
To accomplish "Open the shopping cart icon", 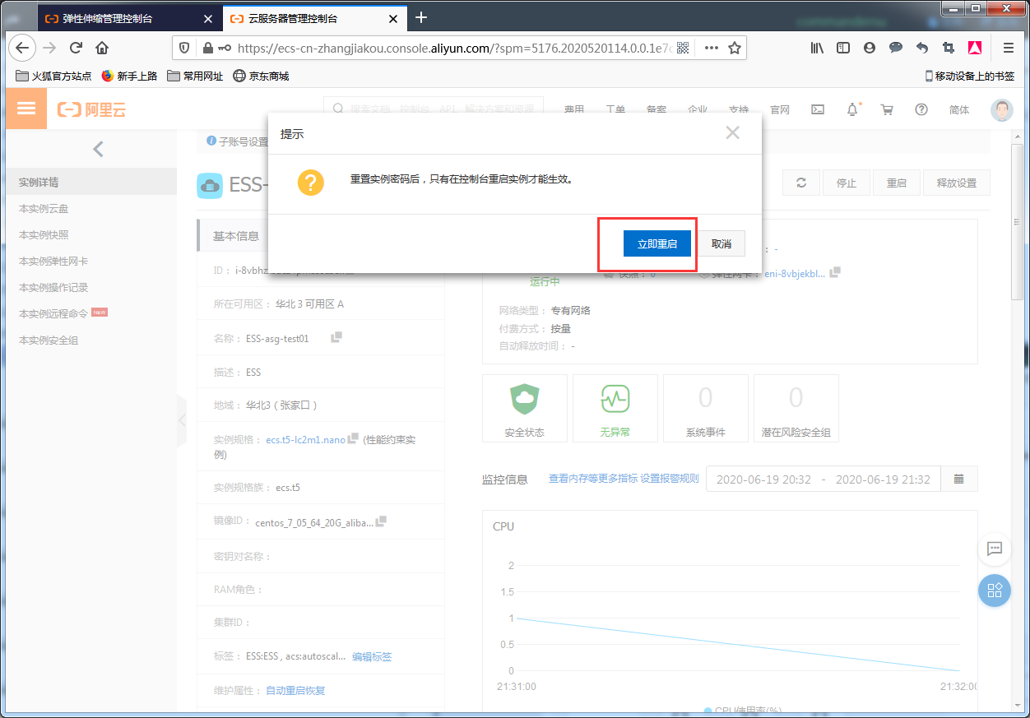I will [x=886, y=109].
